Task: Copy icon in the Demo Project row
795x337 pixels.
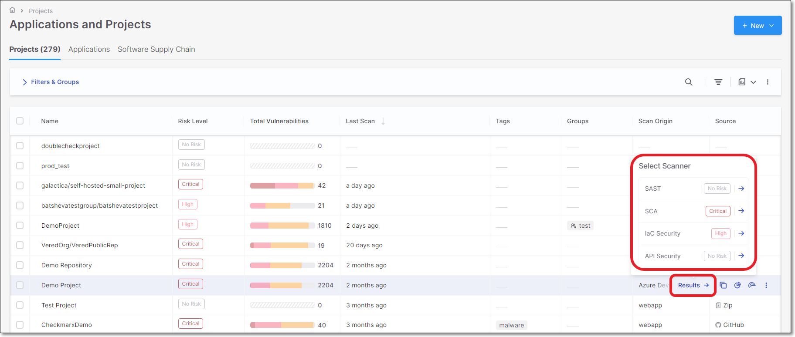Action: (x=723, y=285)
